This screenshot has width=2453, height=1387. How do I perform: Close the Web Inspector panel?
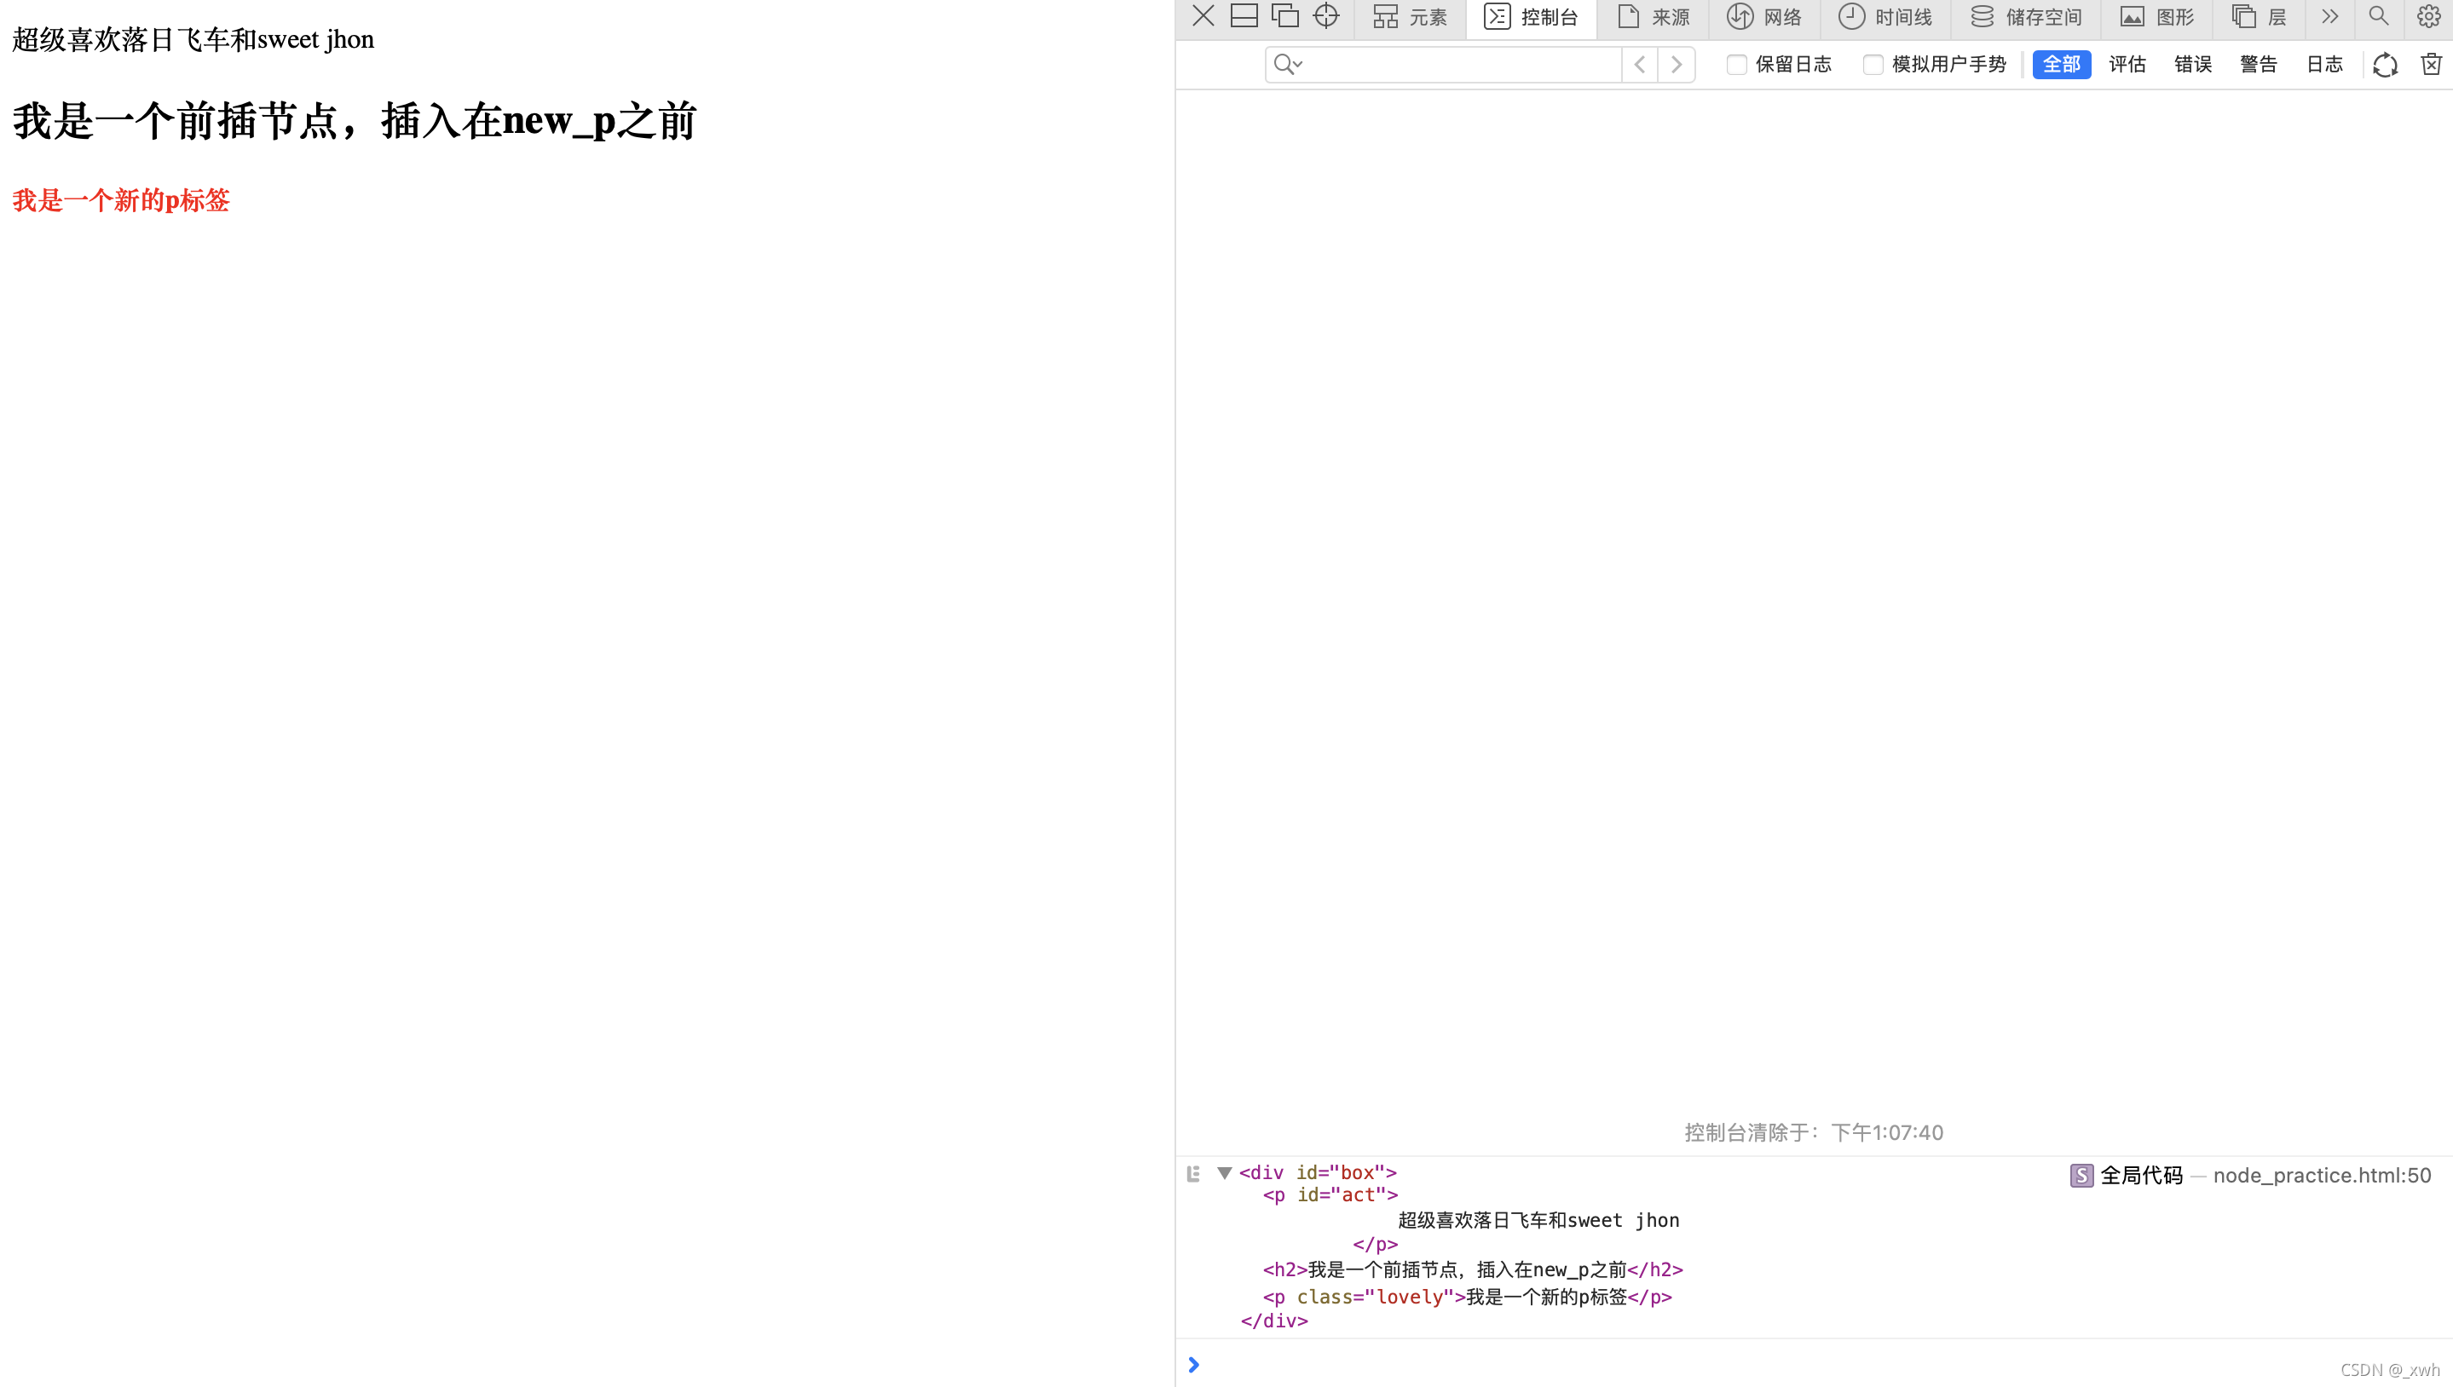pyautogui.click(x=1203, y=16)
